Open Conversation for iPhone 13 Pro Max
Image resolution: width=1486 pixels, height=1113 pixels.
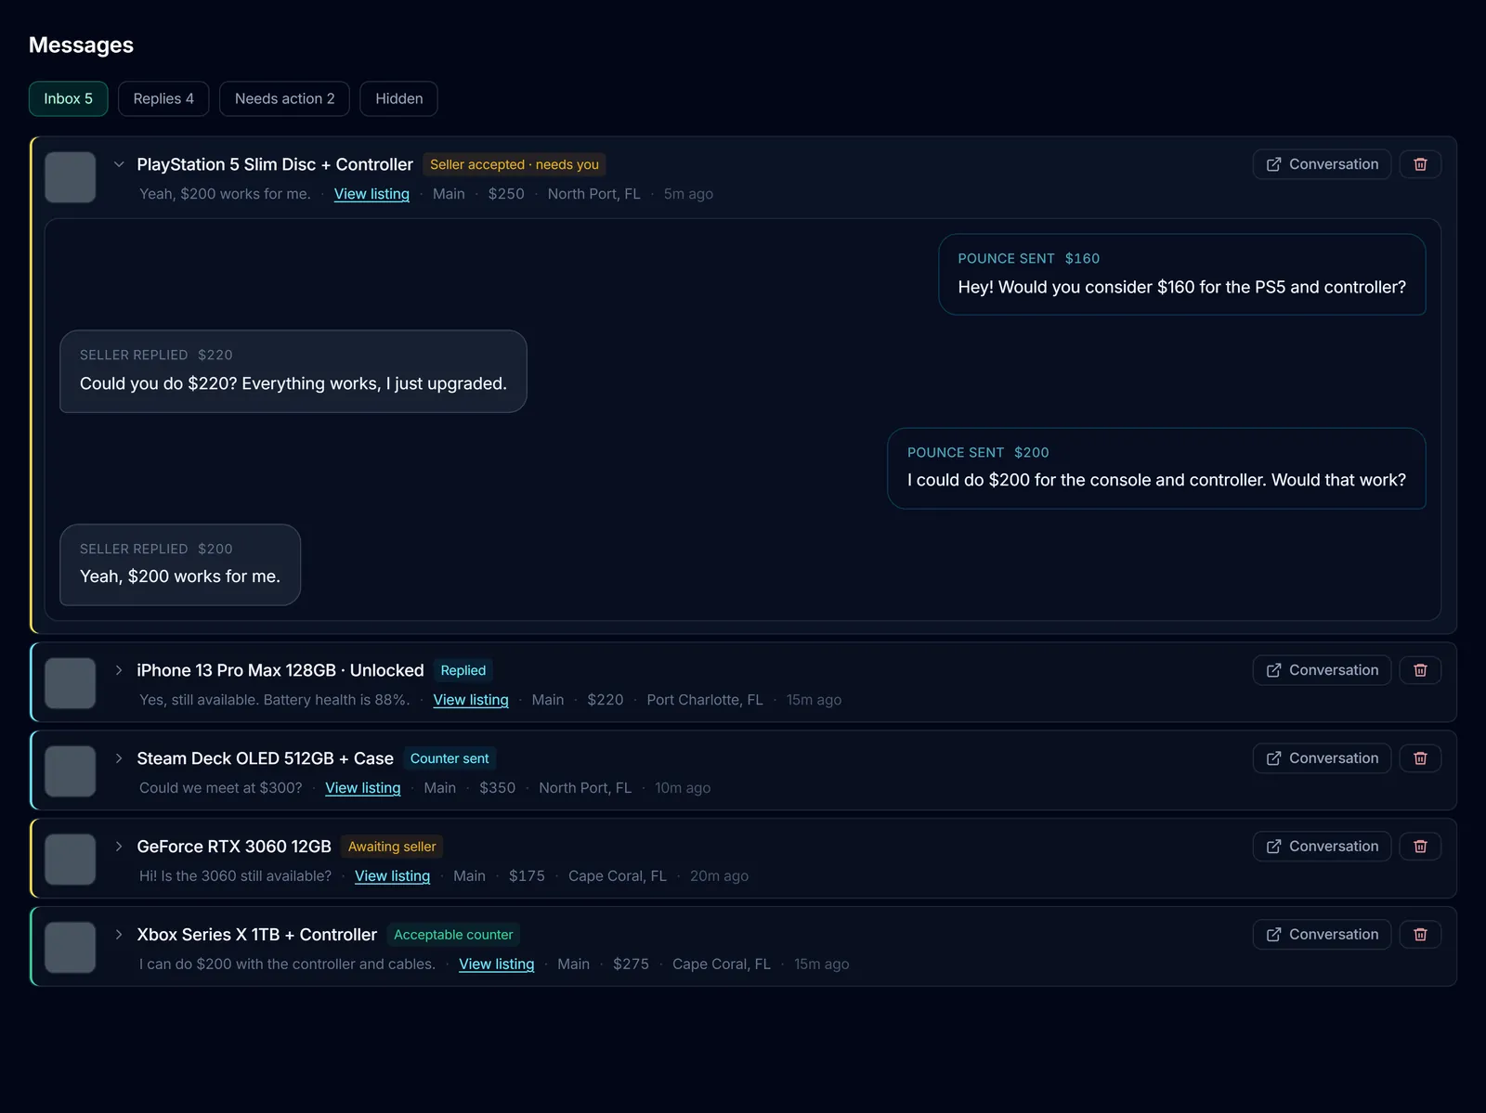pyautogui.click(x=1322, y=670)
